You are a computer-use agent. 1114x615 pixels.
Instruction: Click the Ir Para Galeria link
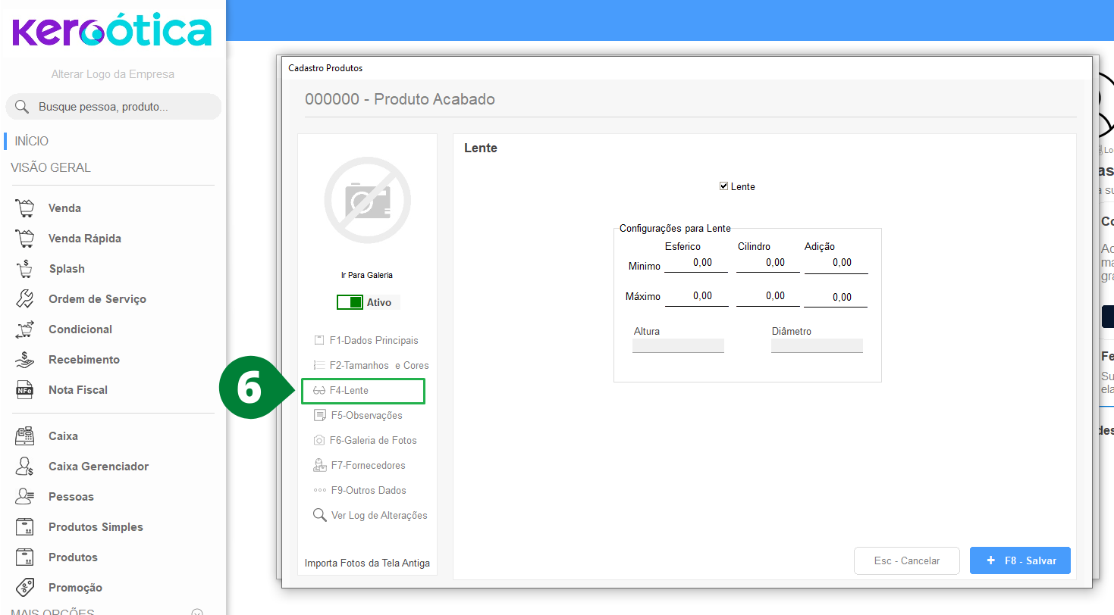(x=367, y=275)
